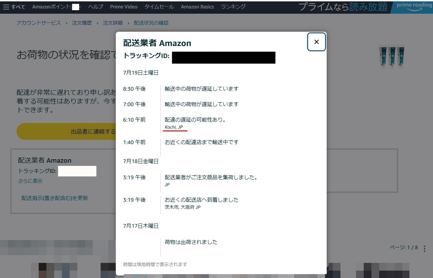The width and height of the screenshot is (433, 278).
Task: Open the すべて hamburger menu
Action: 14,7
